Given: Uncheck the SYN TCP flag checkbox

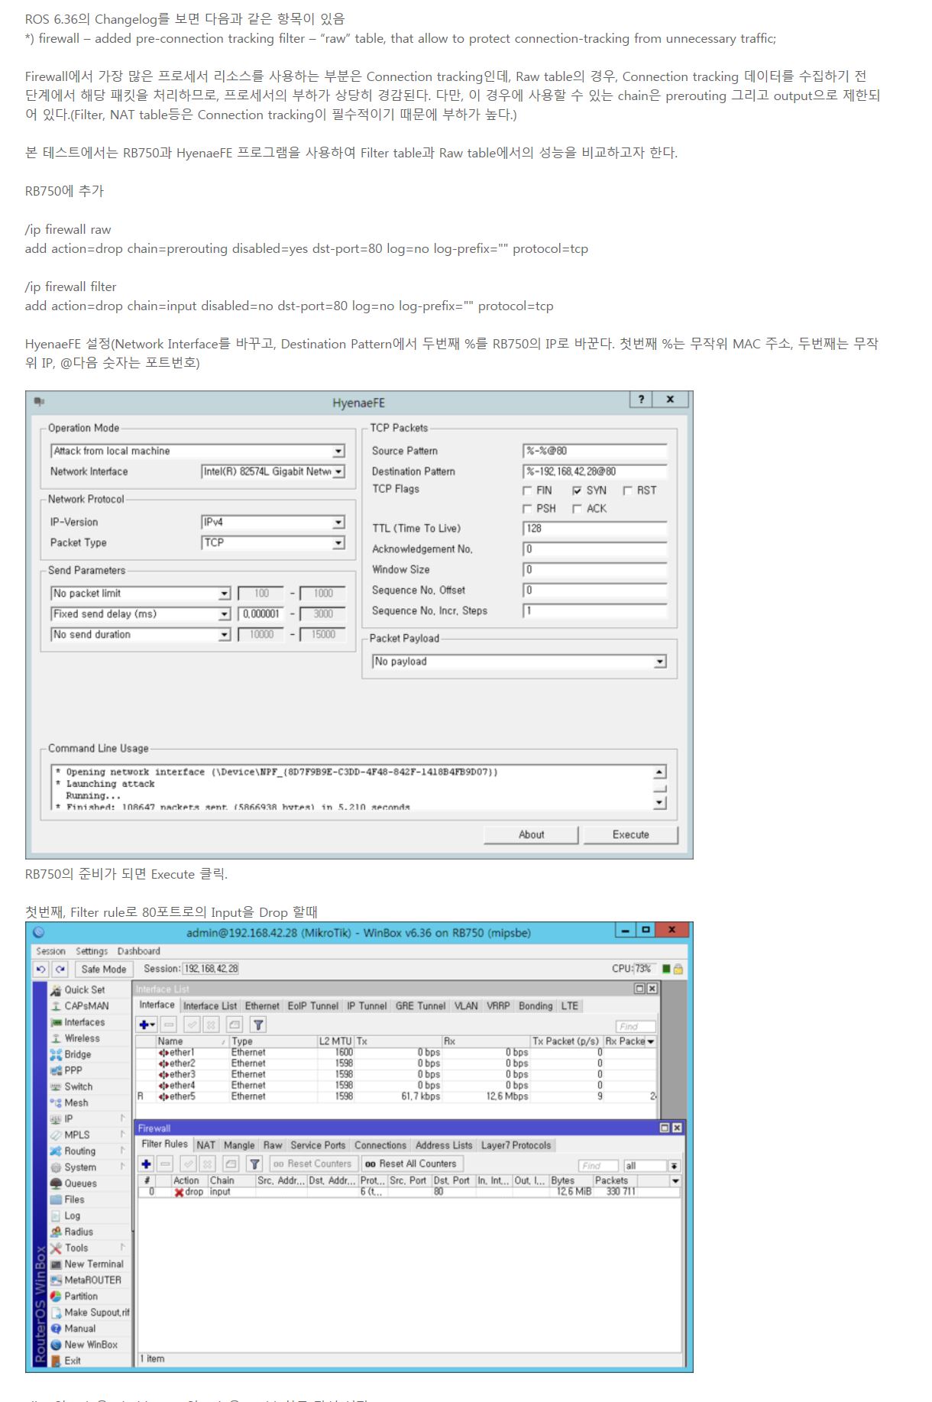Looking at the screenshot, I should [578, 491].
